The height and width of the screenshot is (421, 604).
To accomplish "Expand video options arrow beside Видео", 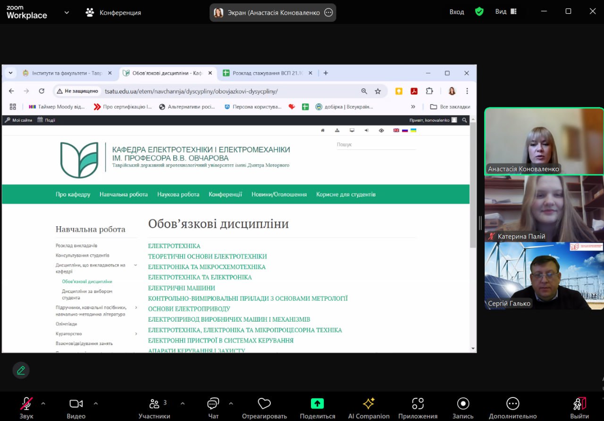I will tap(96, 404).
